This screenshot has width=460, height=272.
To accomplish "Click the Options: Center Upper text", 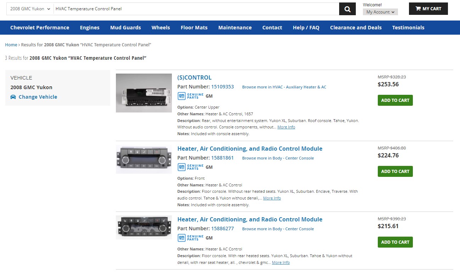I will click(198, 107).
